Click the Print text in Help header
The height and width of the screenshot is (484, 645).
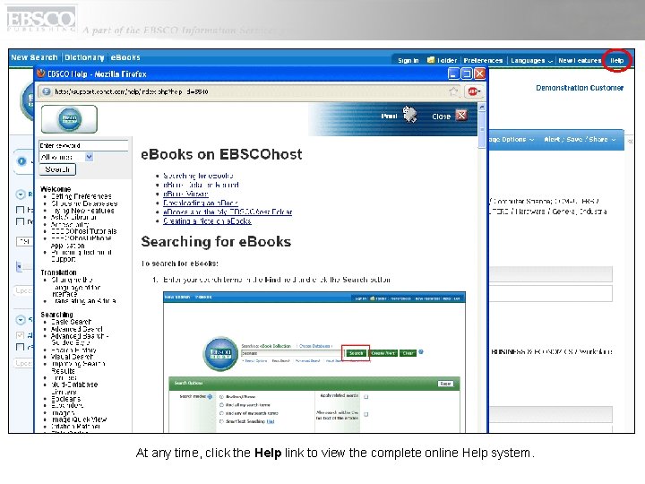click(389, 116)
